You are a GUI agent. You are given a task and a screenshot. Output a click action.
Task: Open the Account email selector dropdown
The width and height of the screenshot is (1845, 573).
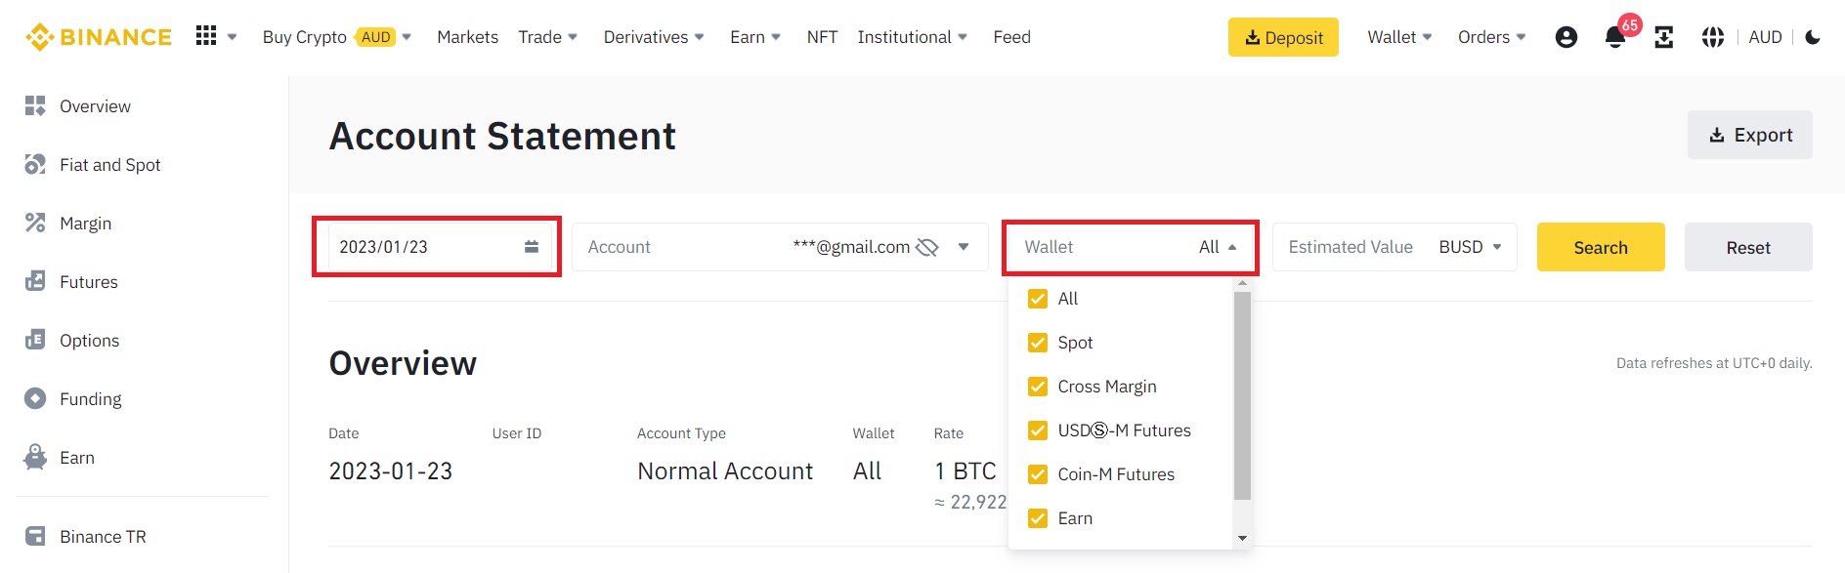964,247
